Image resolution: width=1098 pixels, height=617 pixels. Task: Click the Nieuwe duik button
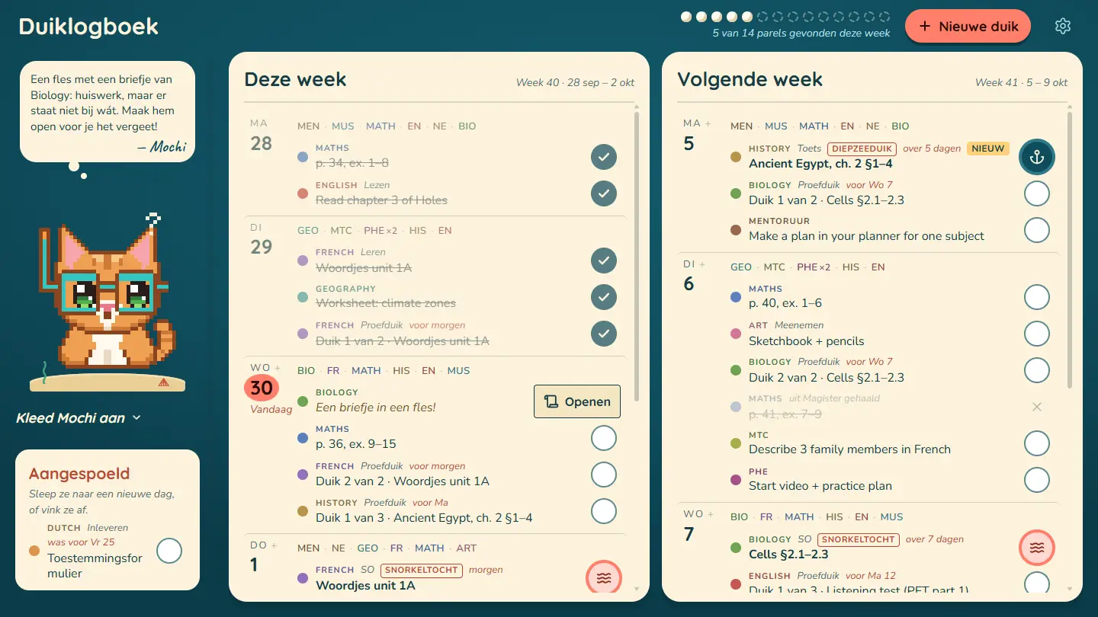[968, 27]
